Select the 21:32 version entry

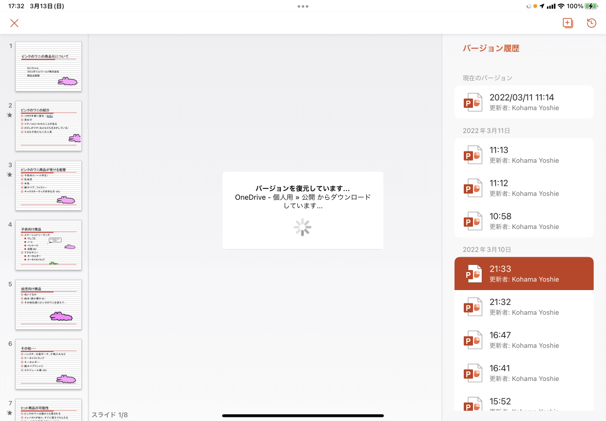click(x=524, y=307)
